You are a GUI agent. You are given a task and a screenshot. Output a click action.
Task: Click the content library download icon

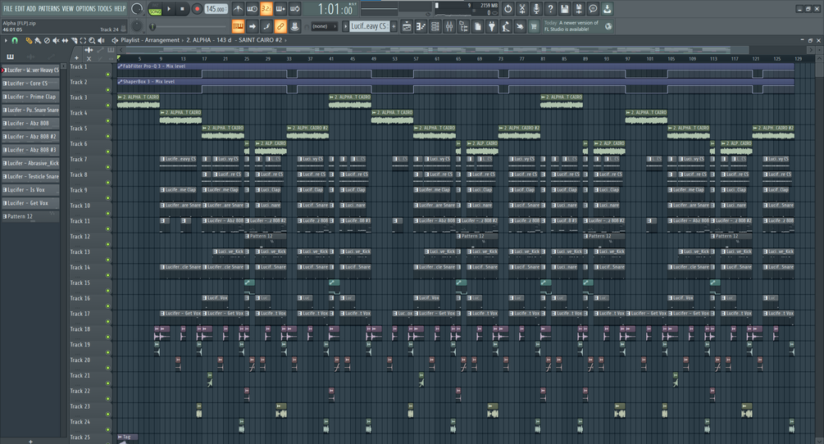pos(607,9)
